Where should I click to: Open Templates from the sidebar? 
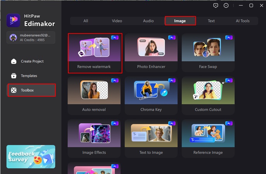(x=29, y=76)
